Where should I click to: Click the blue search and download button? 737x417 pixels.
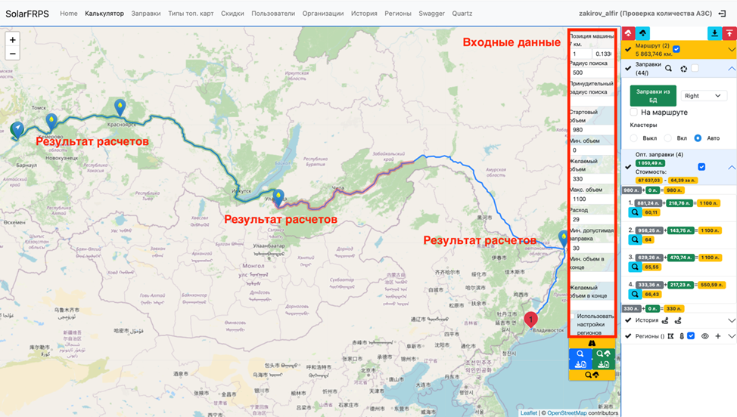tap(580, 359)
